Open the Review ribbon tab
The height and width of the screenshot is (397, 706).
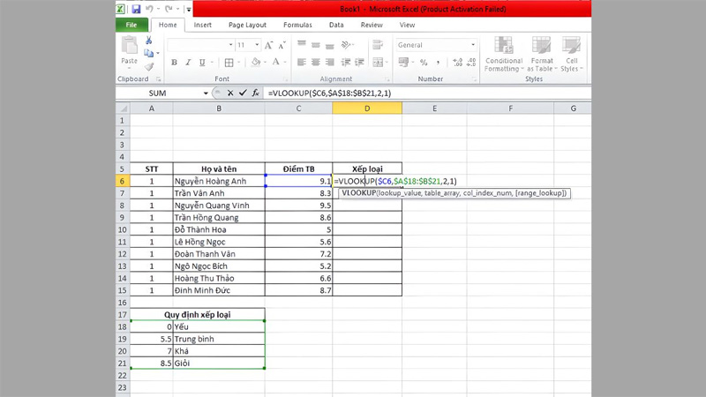coord(372,26)
